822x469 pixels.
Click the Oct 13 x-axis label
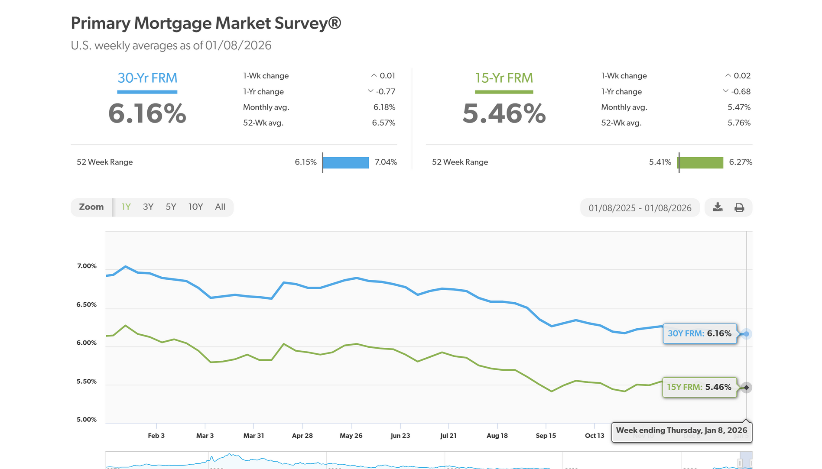(595, 436)
